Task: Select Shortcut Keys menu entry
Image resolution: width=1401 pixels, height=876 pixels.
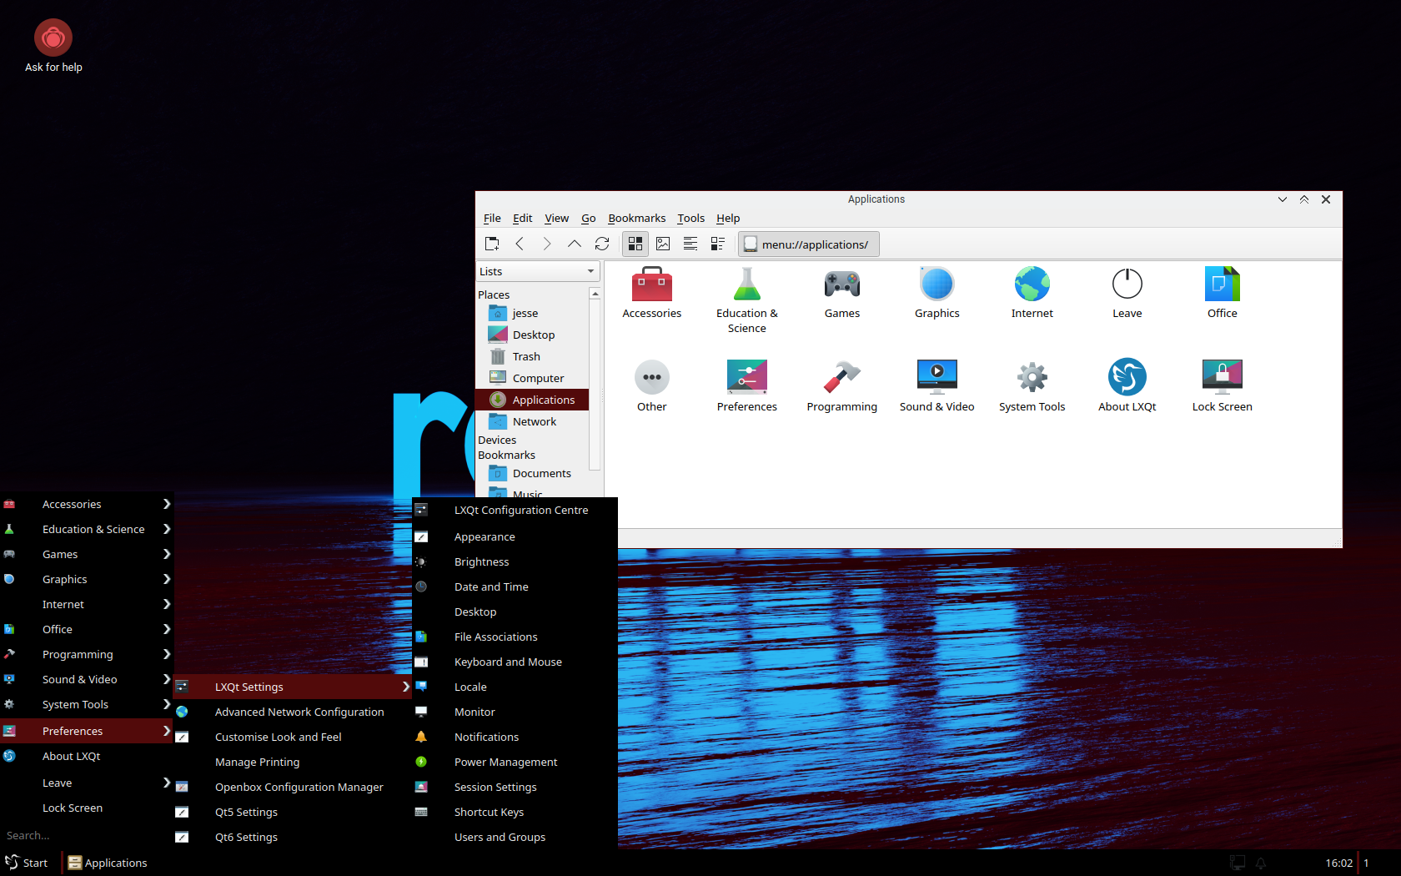Action: click(515, 812)
